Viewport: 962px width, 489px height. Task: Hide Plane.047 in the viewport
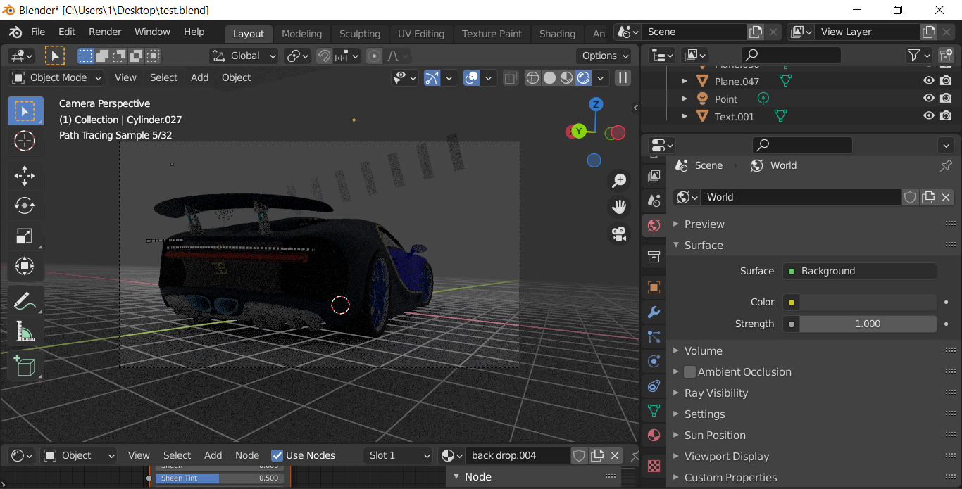tap(929, 81)
